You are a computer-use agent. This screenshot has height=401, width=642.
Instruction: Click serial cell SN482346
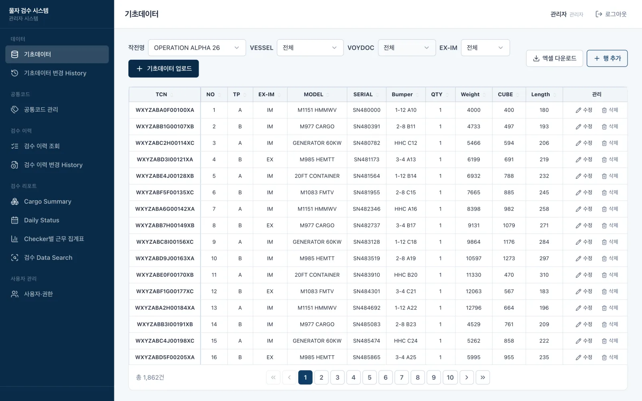tap(367, 209)
